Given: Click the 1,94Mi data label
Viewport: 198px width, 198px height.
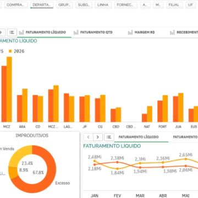Looking at the screenshot, I should point(140,172).
